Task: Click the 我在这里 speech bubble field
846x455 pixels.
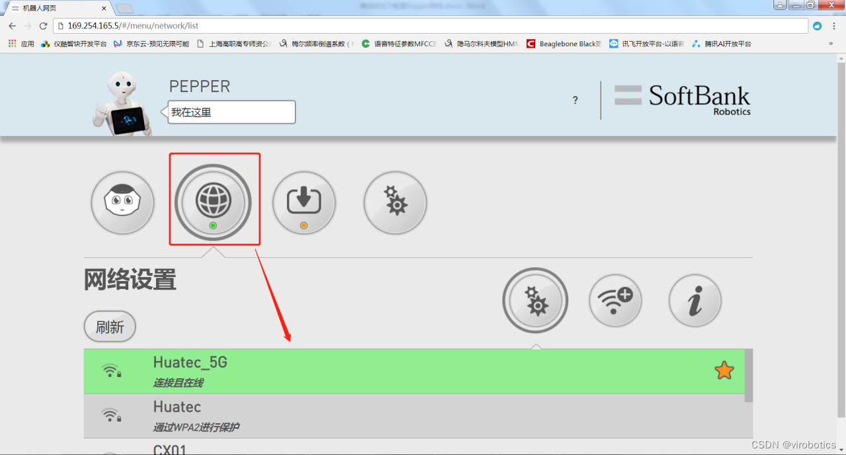Action: coord(231,112)
